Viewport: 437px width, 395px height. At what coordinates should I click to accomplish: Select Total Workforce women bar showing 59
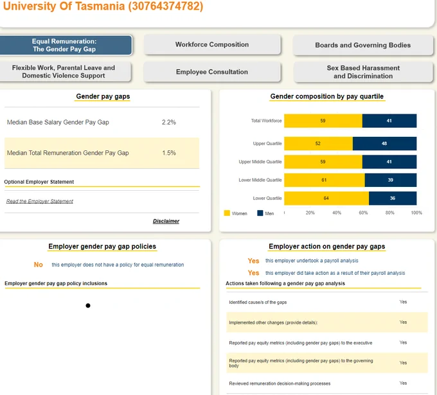[x=323, y=121]
